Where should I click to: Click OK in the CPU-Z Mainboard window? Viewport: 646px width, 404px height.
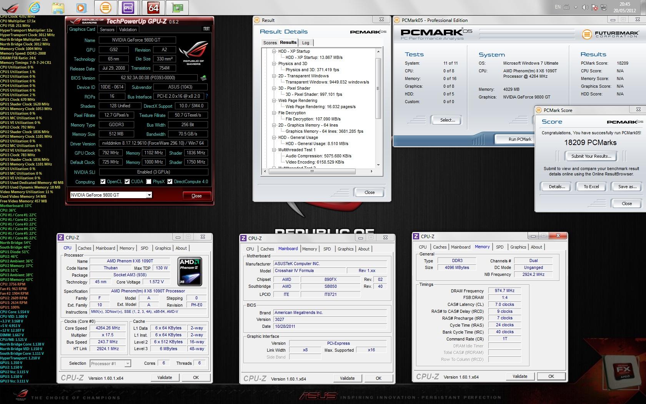(x=378, y=378)
